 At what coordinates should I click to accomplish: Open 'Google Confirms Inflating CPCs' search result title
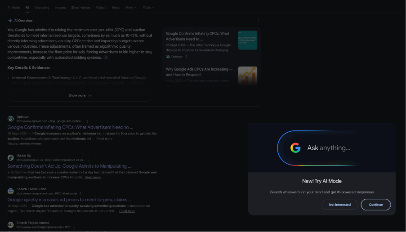70,127
